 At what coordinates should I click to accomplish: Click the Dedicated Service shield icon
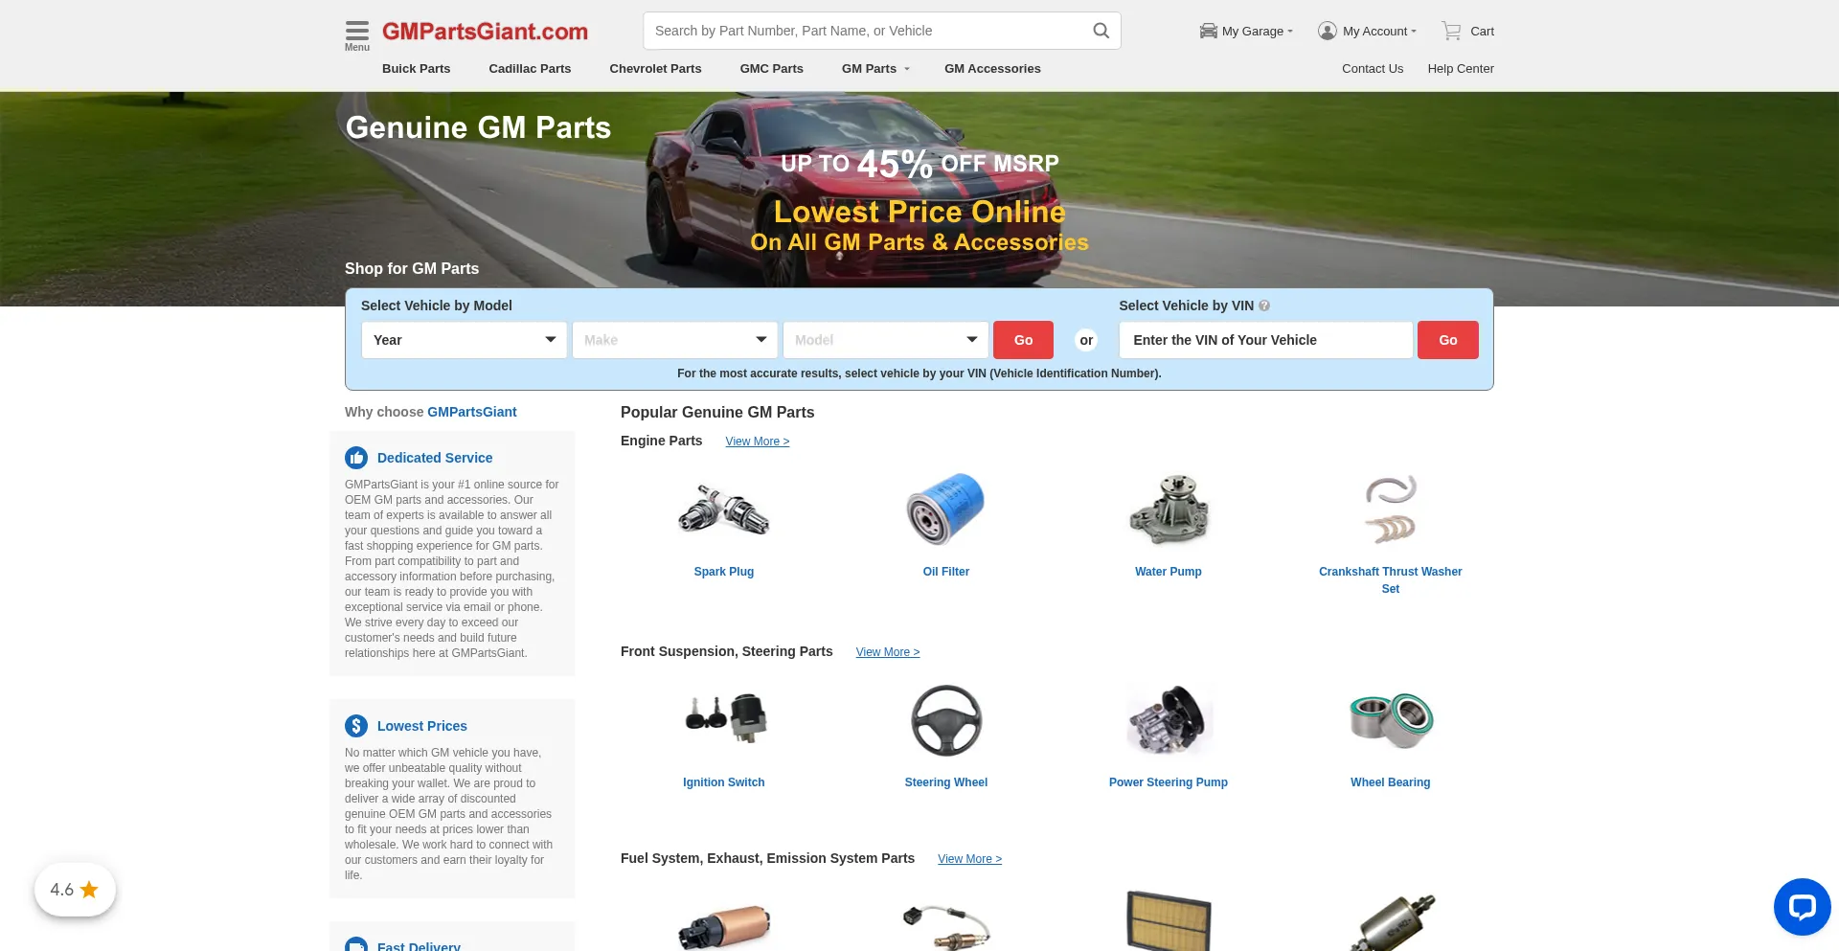point(356,458)
